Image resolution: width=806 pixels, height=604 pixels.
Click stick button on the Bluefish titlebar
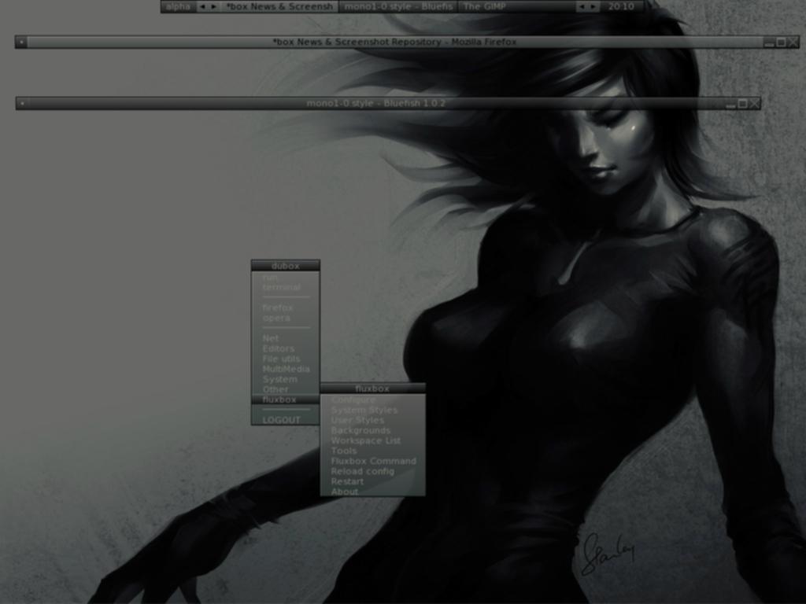[x=21, y=103]
